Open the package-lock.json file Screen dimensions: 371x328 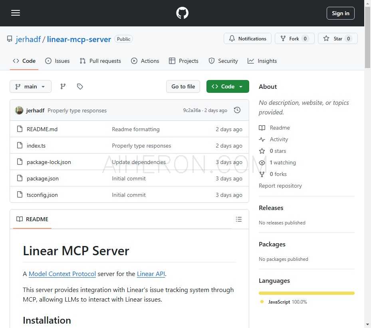click(49, 162)
